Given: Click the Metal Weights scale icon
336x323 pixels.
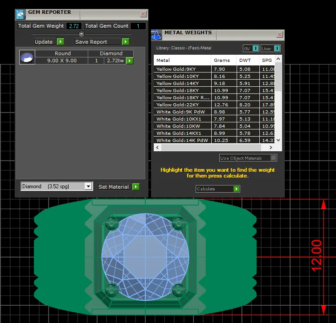Looking at the screenshot, I should point(156,35).
